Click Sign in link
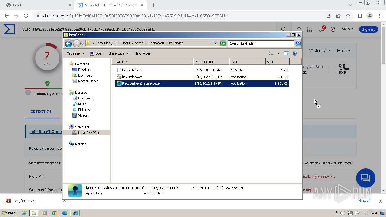 (x=348, y=29)
